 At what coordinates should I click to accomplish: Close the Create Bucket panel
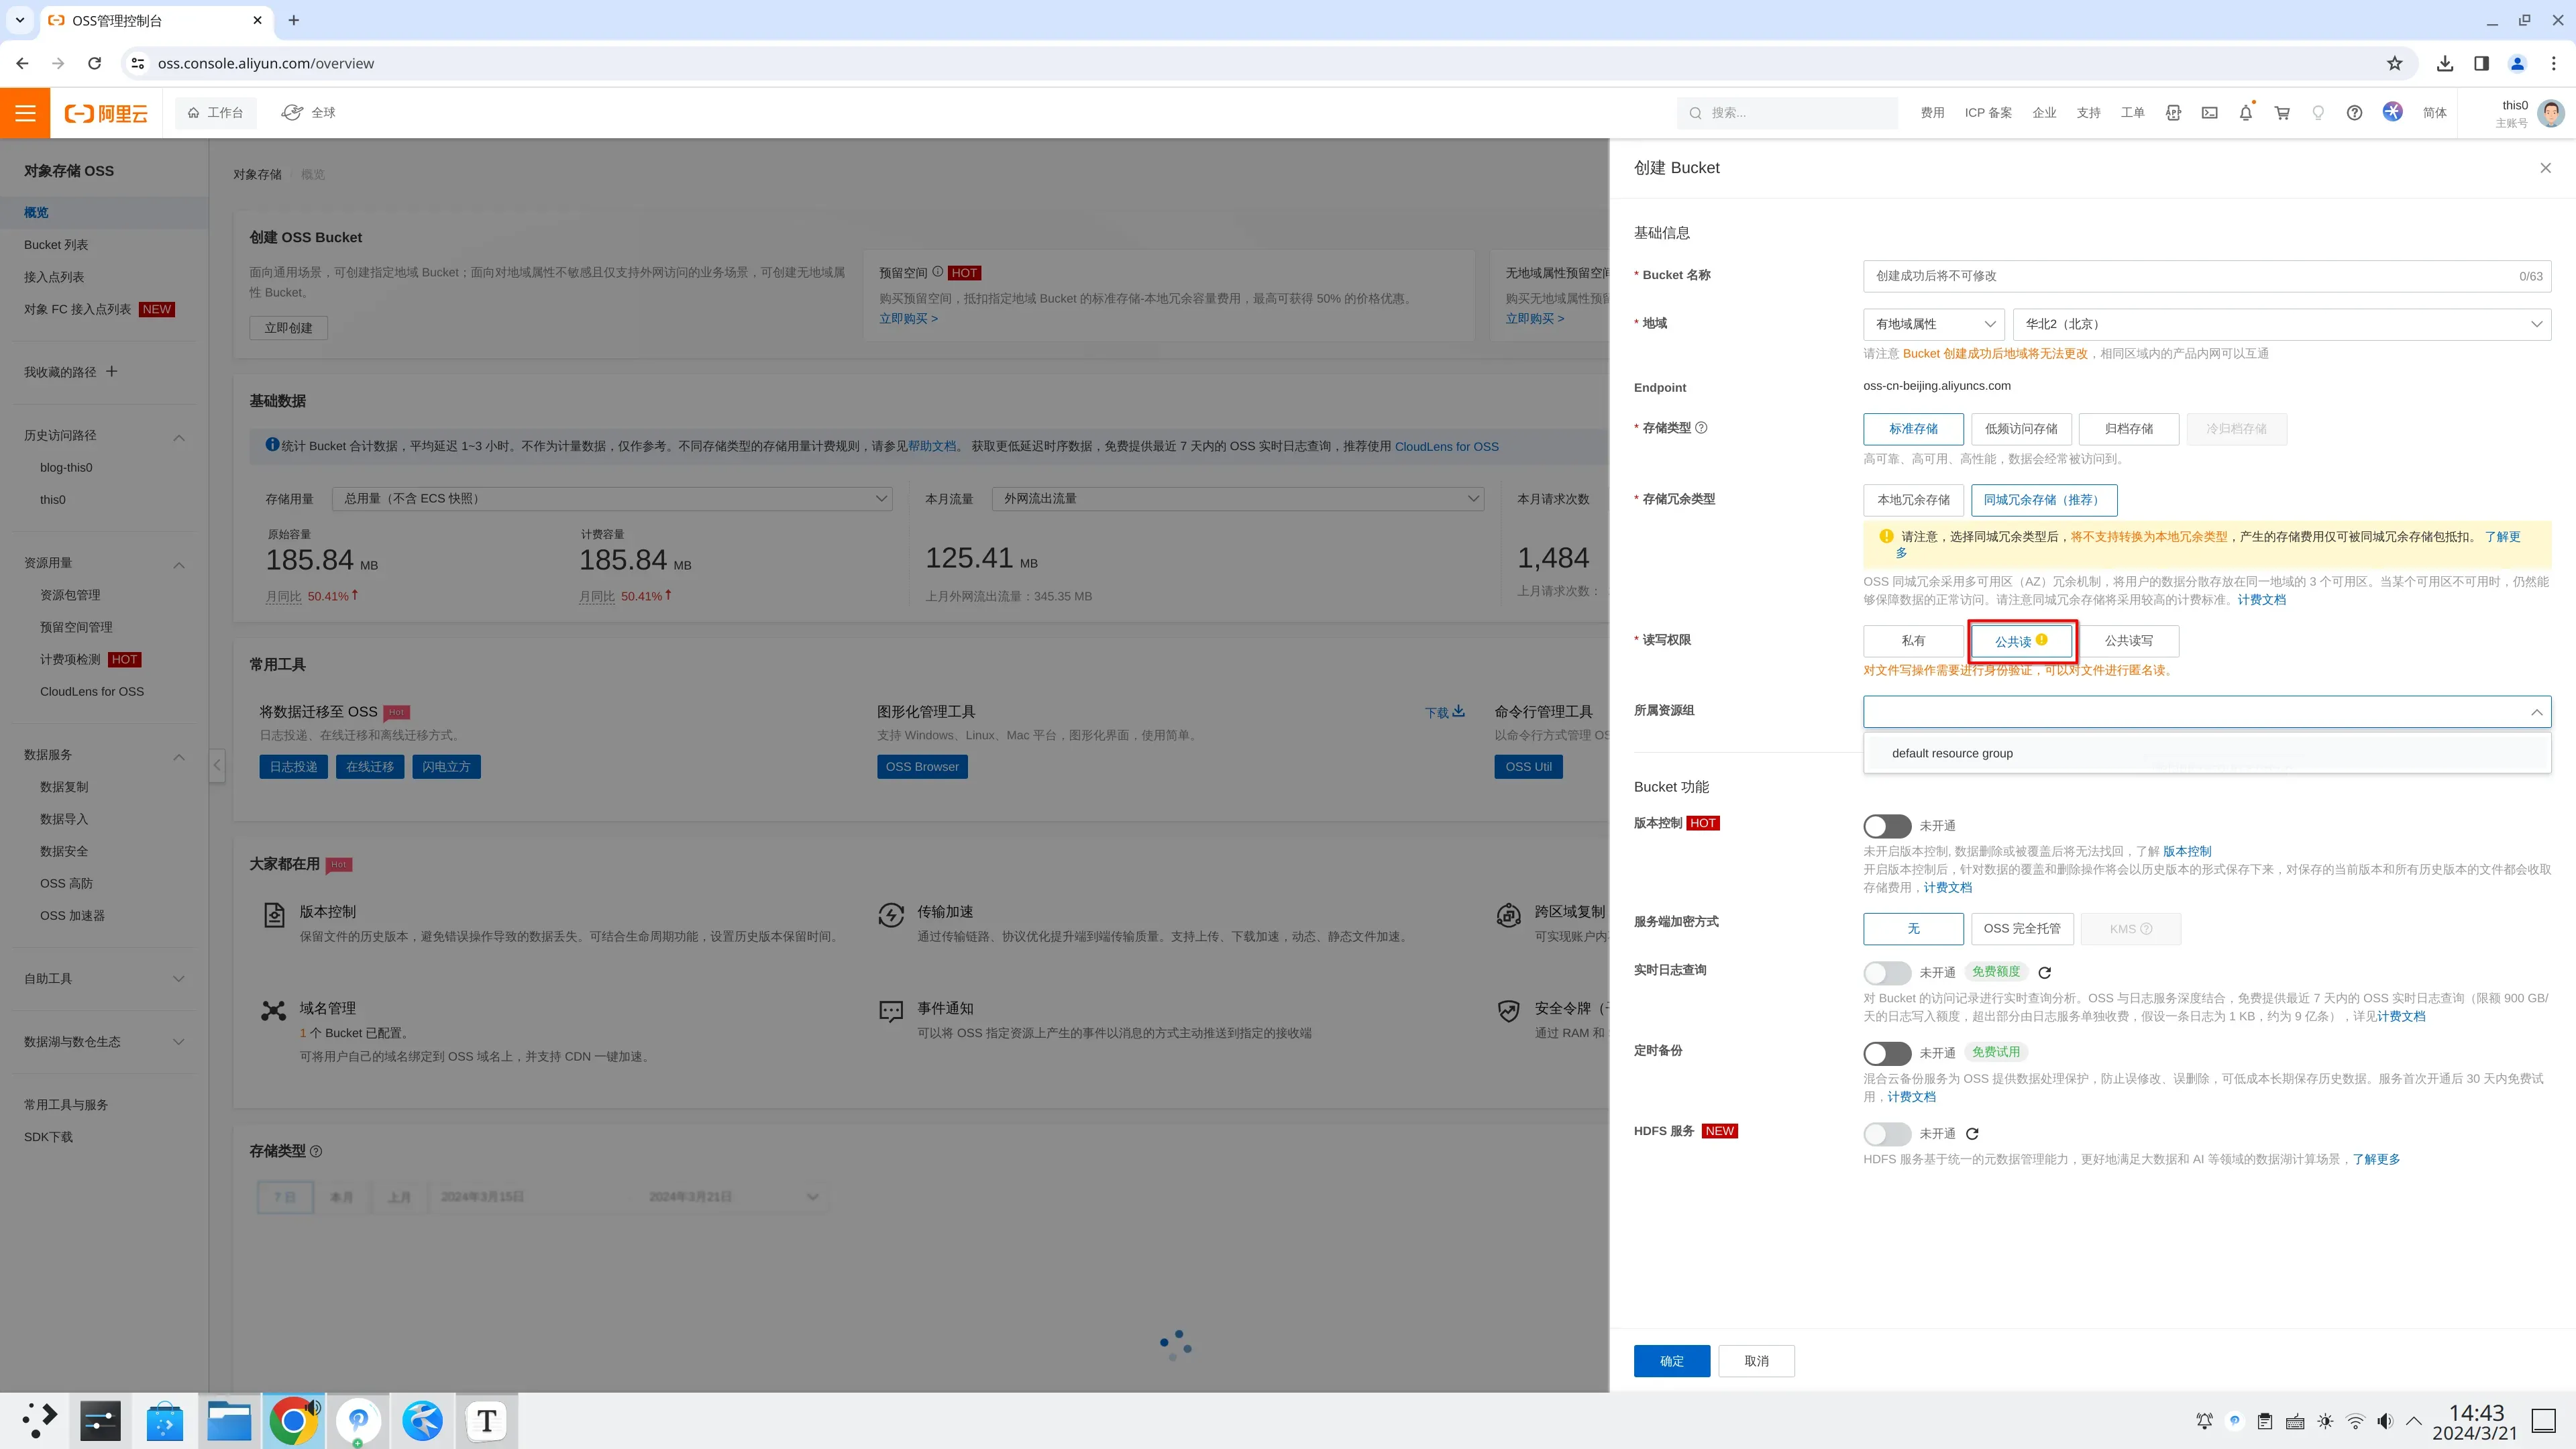coord(2545,168)
